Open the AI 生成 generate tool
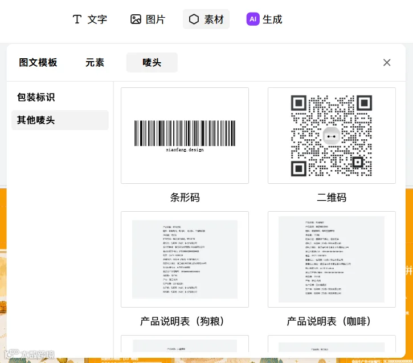This screenshot has height=363, width=413. pos(264,19)
